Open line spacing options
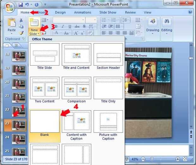The image size is (196, 165). click(126, 20)
